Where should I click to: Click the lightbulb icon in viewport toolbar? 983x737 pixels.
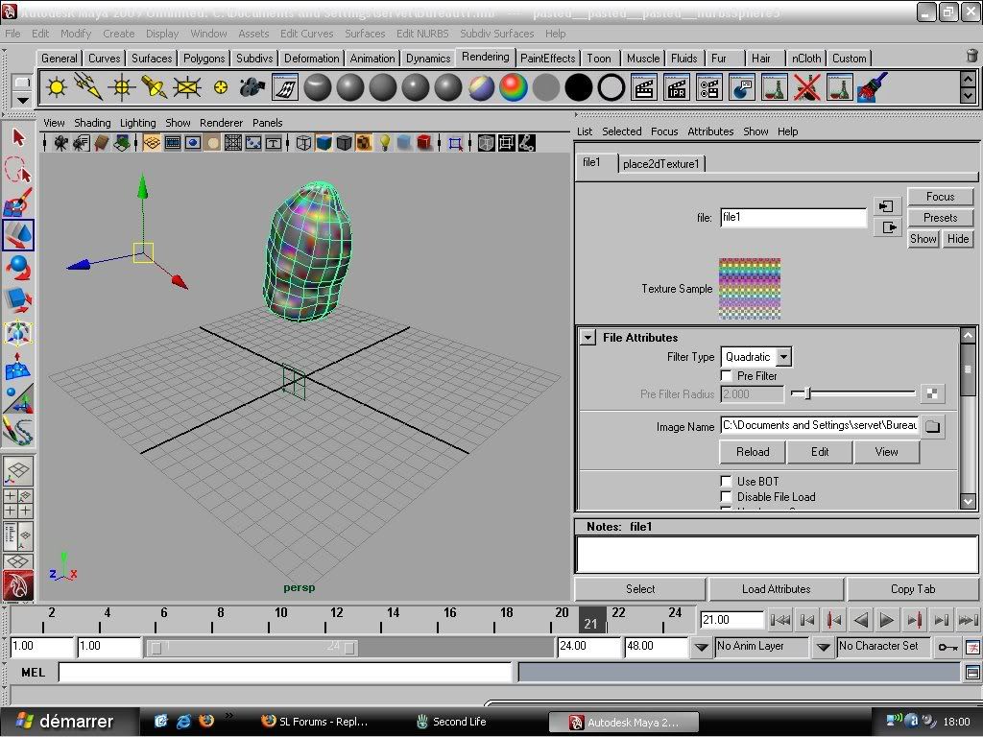(385, 143)
